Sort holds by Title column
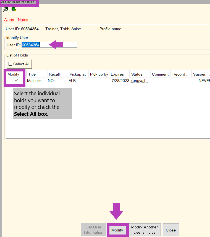210x237 pixels. point(37,74)
